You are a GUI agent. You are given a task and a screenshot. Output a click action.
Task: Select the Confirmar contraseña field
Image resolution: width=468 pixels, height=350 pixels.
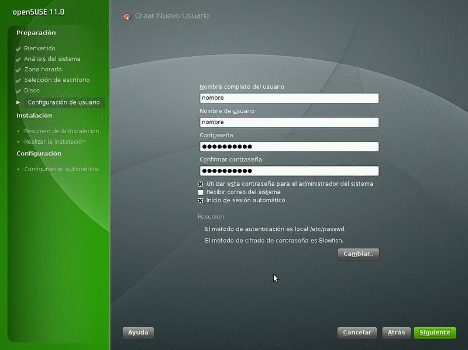(289, 171)
